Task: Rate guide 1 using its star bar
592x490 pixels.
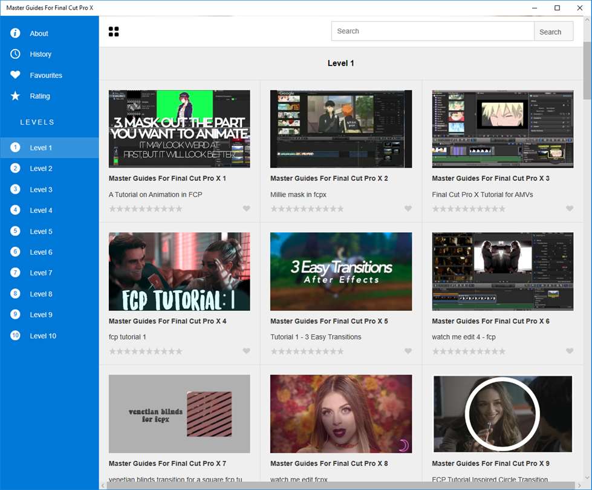Action: click(146, 209)
